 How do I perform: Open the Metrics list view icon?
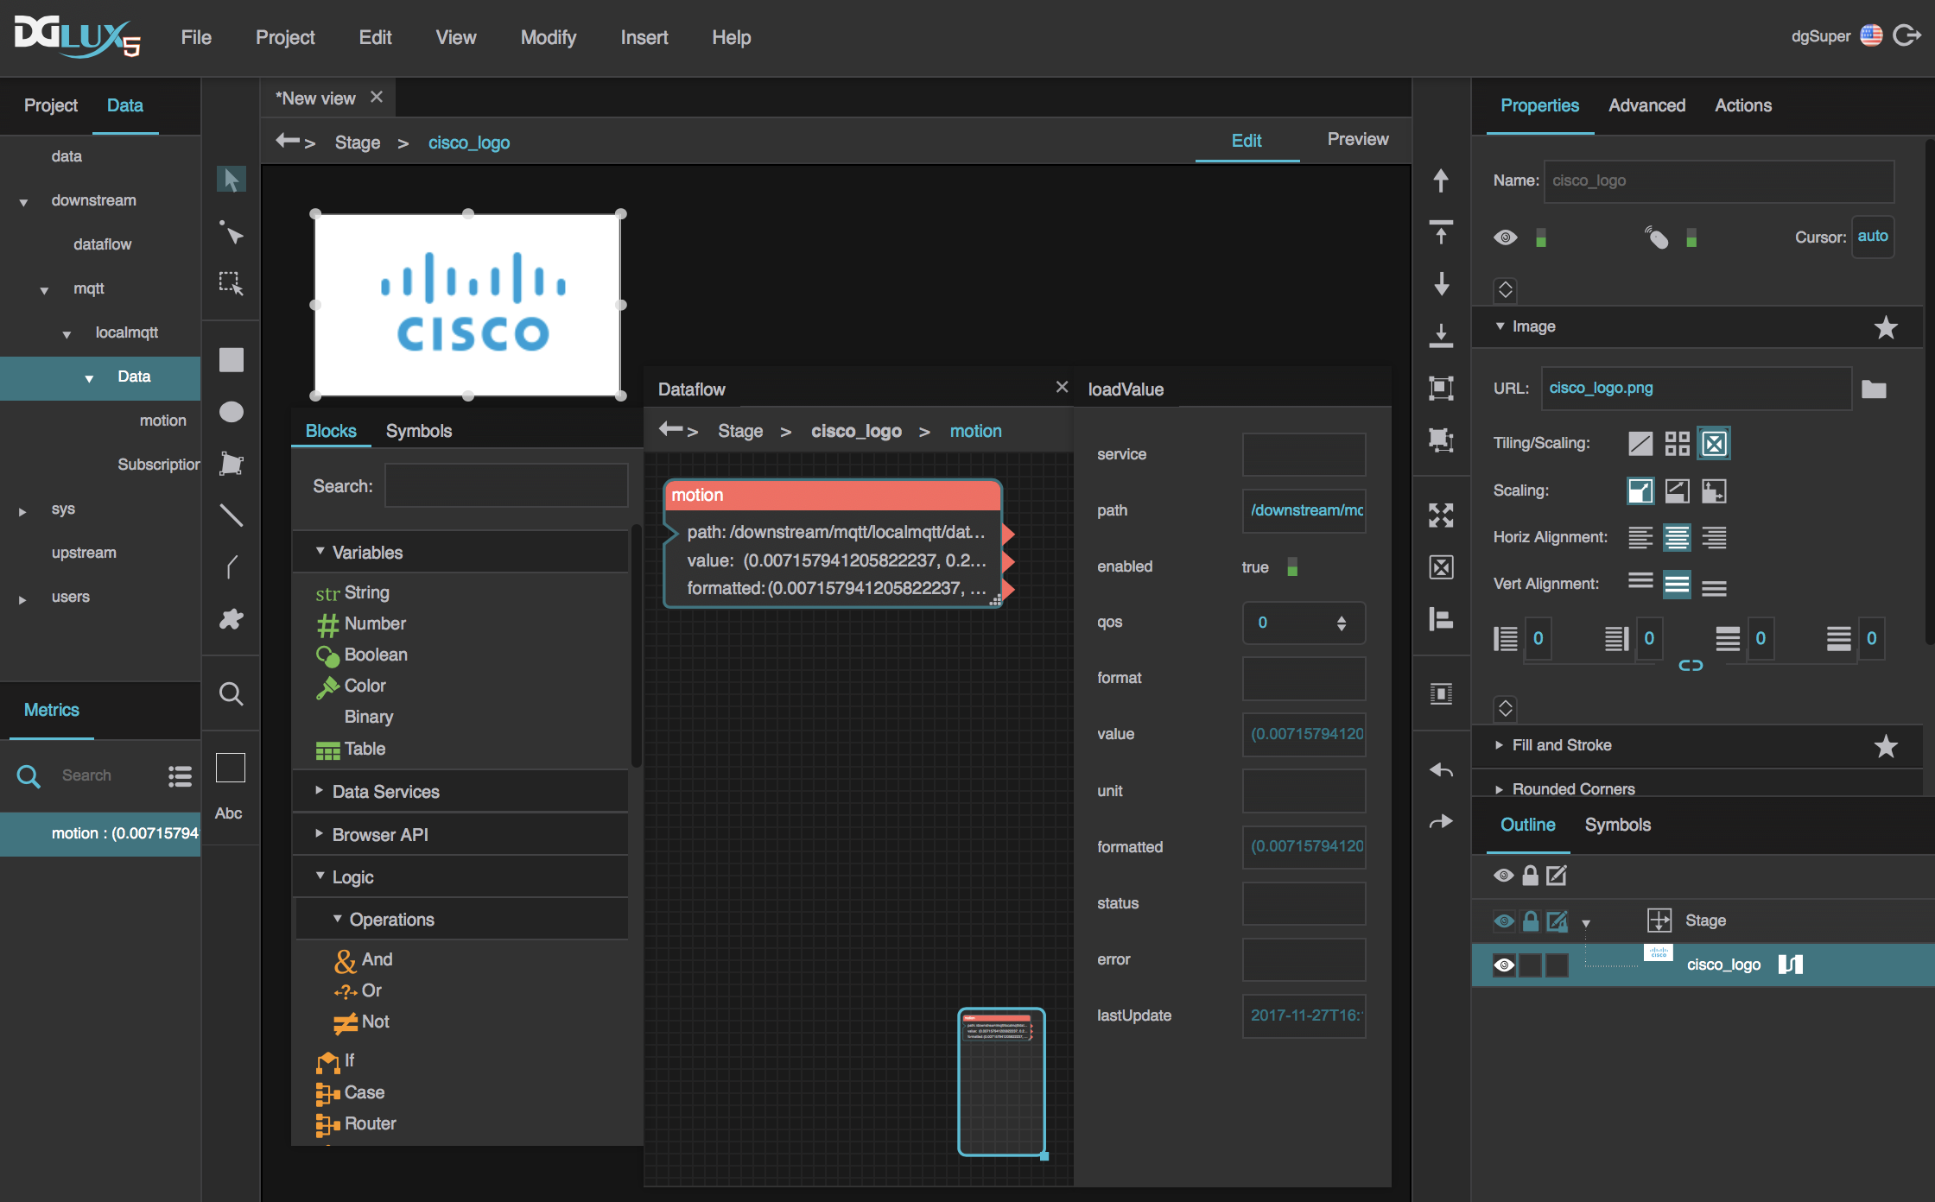point(180,776)
